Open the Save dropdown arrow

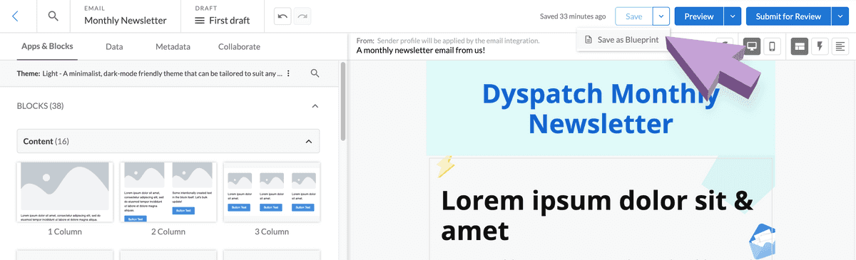click(x=662, y=16)
